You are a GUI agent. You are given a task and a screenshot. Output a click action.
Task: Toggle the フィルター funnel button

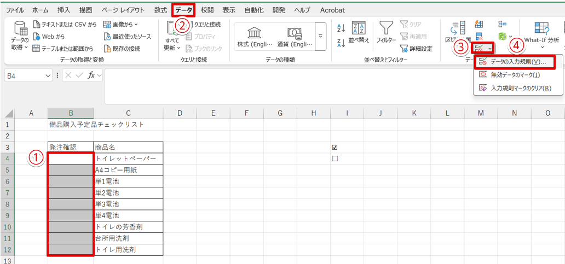pyautogui.click(x=387, y=32)
